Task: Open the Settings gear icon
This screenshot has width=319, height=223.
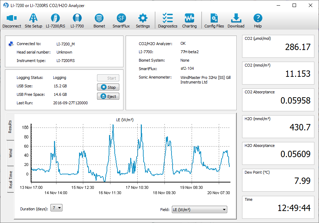Action: 143,21
